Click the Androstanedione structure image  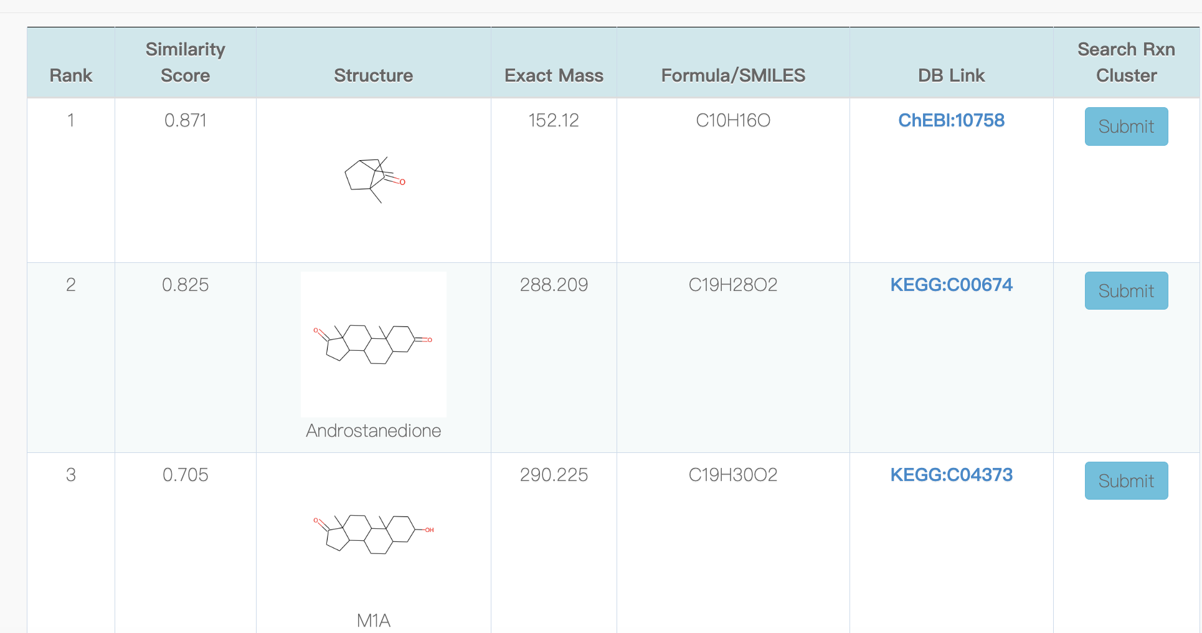click(374, 345)
